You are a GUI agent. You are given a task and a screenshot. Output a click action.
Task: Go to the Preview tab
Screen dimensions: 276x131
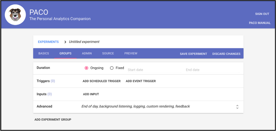tap(131, 53)
